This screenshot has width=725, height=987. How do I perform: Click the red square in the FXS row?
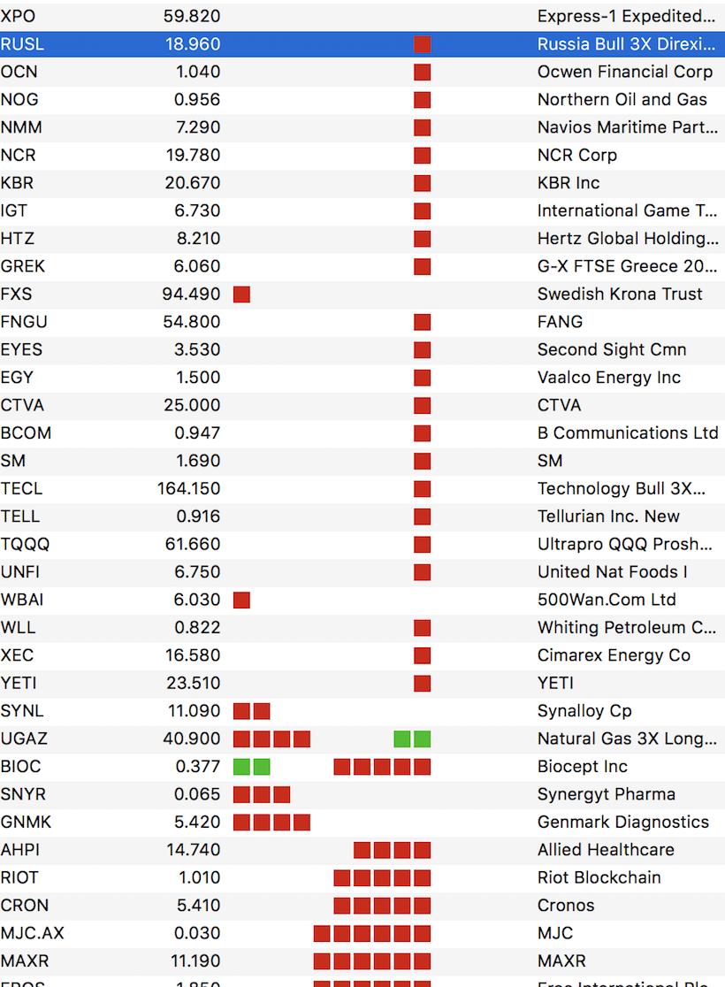[241, 295]
